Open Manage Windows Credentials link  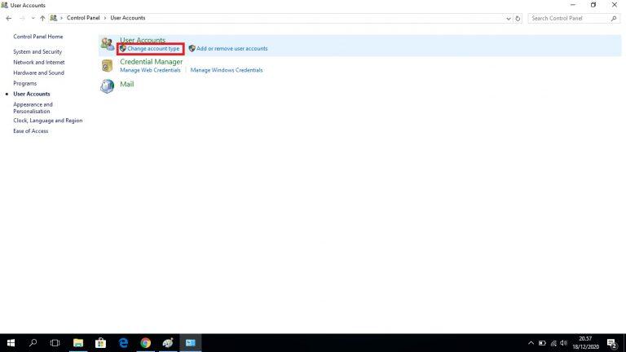tap(227, 70)
